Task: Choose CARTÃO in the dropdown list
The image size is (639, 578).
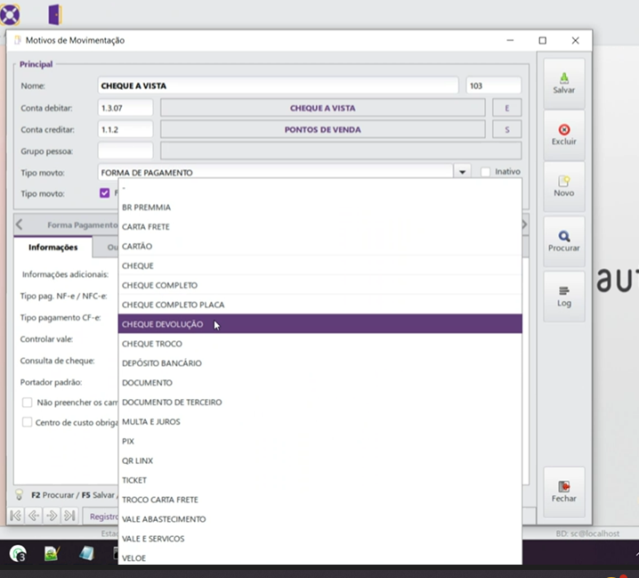Action: (x=319, y=247)
